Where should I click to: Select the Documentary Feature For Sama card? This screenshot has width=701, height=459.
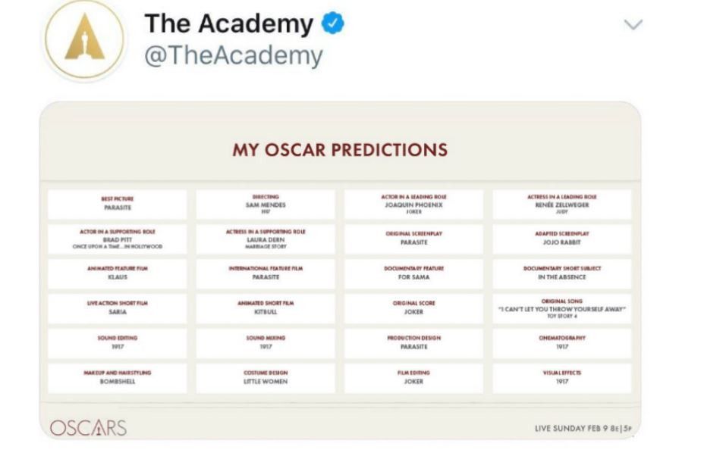point(414,273)
